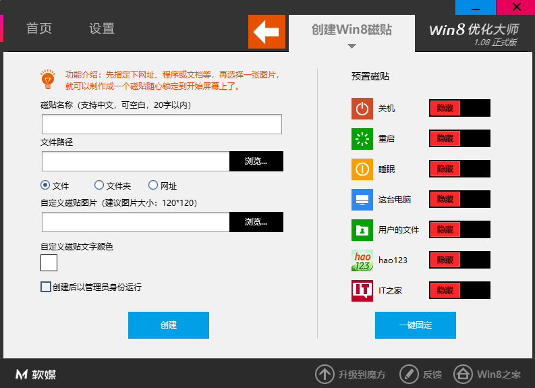Click the red IT之家 tile icon
The height and width of the screenshot is (388, 535).
coord(362,291)
